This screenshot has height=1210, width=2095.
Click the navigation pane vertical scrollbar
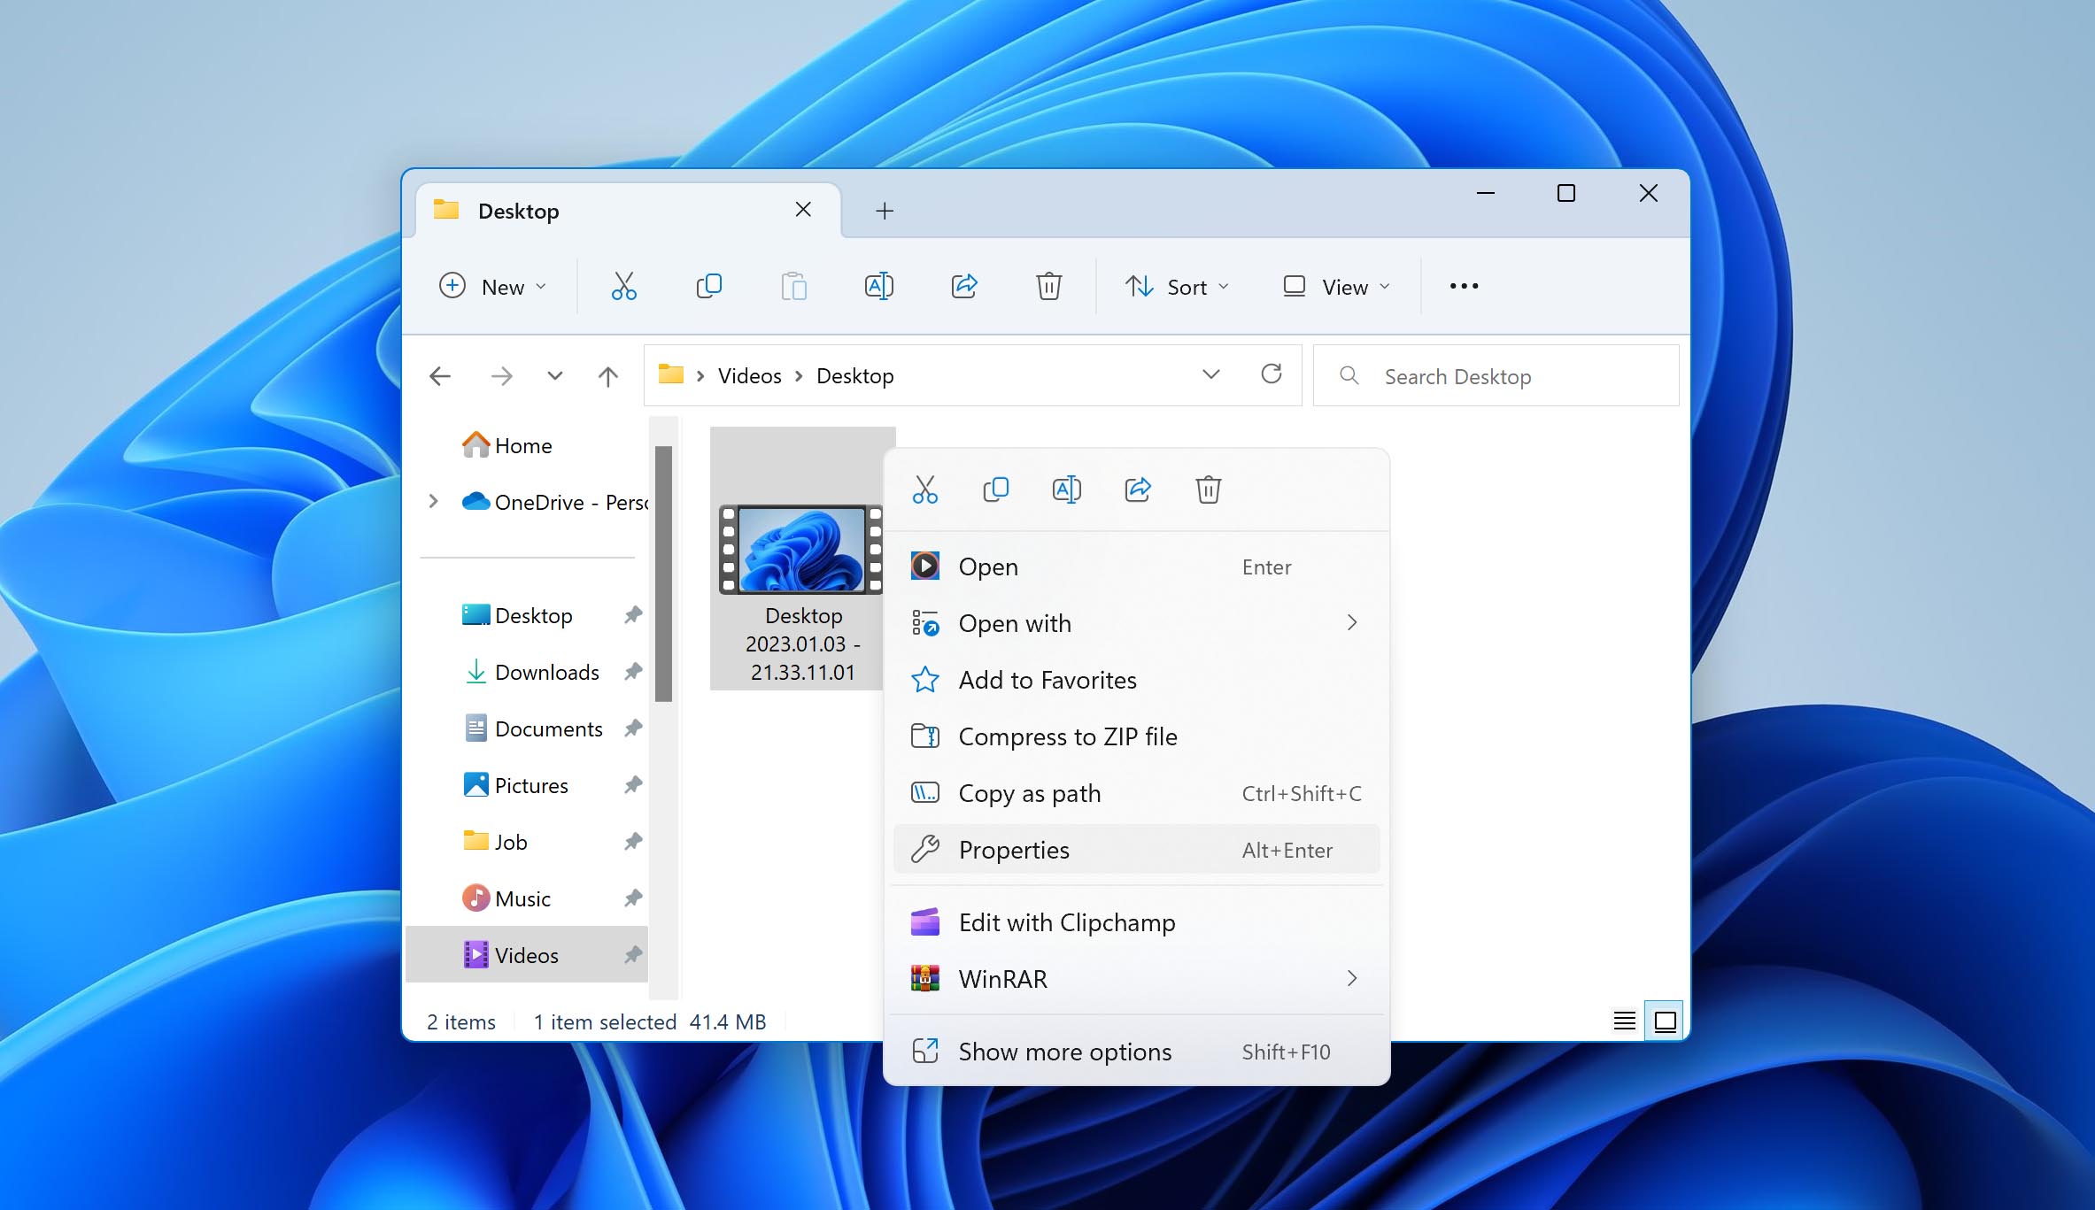[x=663, y=574]
